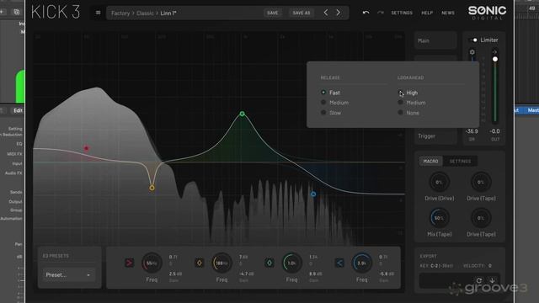The height and width of the screenshot is (303, 539).
Task: Open the EQ Preset dropdown
Action: click(x=68, y=275)
